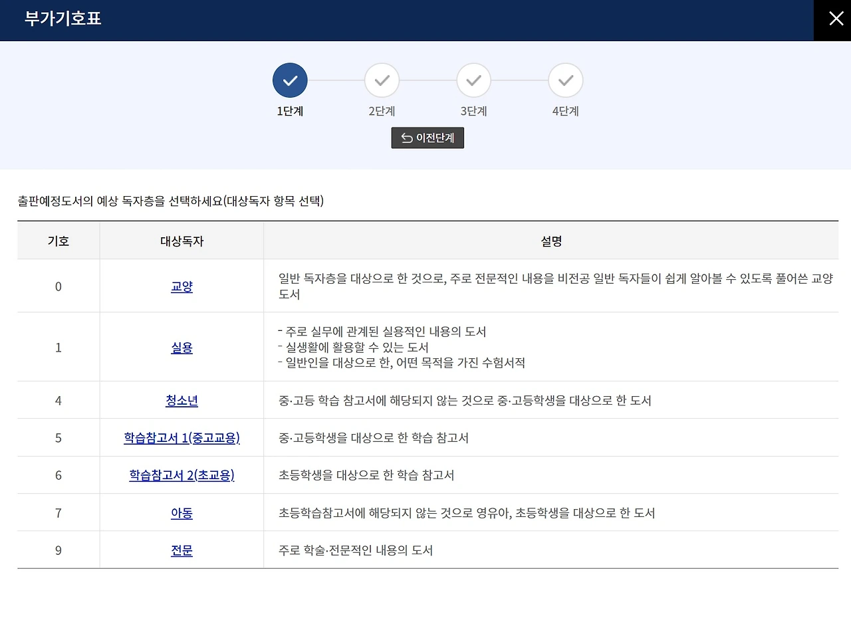The image size is (851, 630).
Task: Click the code 0 cell
Action: click(x=59, y=286)
